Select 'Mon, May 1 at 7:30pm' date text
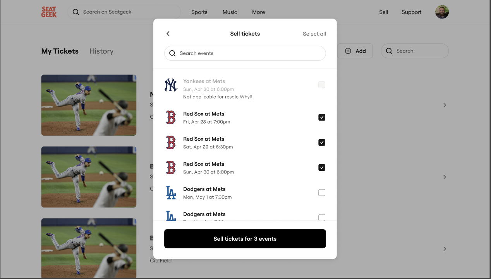The width and height of the screenshot is (491, 279). click(x=208, y=197)
